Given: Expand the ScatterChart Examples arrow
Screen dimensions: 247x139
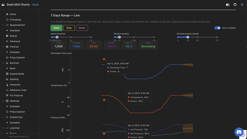Looking at the screenshot, I should point(7,123).
